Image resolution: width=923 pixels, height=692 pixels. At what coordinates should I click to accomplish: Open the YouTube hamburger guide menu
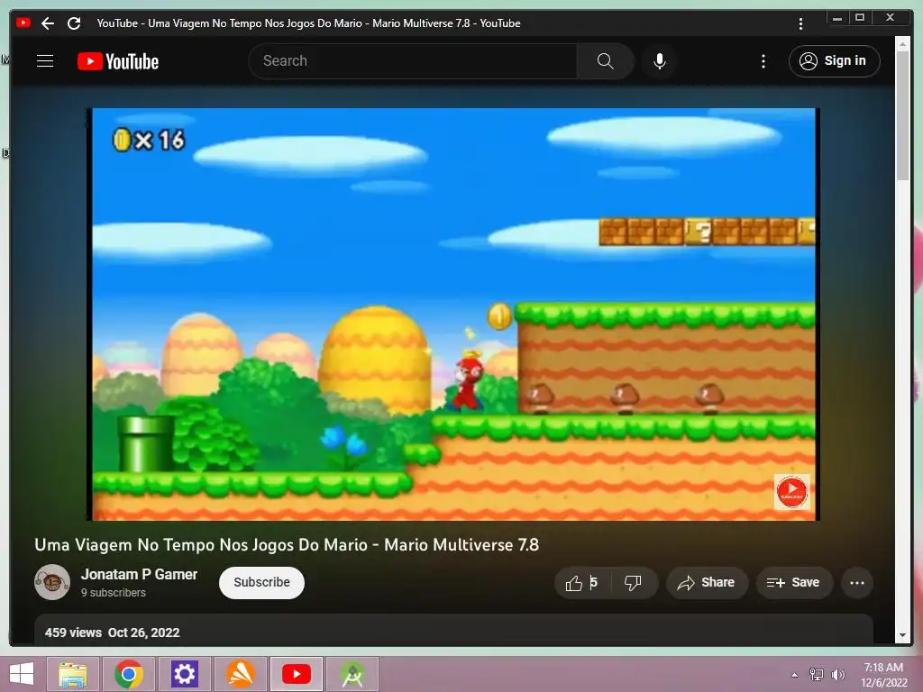(x=45, y=61)
